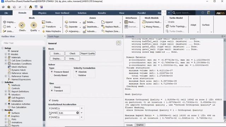The width and height of the screenshot is (226, 127).
Task: Switch to the Results ribbon tab
Action: [x=102, y=13]
